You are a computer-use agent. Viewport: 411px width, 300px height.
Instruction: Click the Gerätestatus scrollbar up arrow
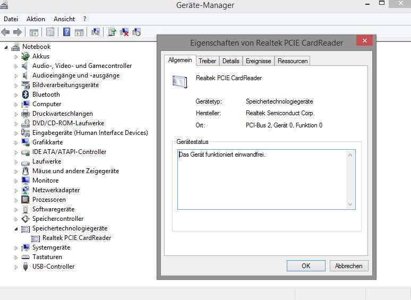pyautogui.click(x=350, y=155)
